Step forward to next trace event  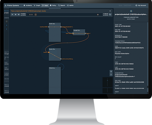click(x=19, y=15)
